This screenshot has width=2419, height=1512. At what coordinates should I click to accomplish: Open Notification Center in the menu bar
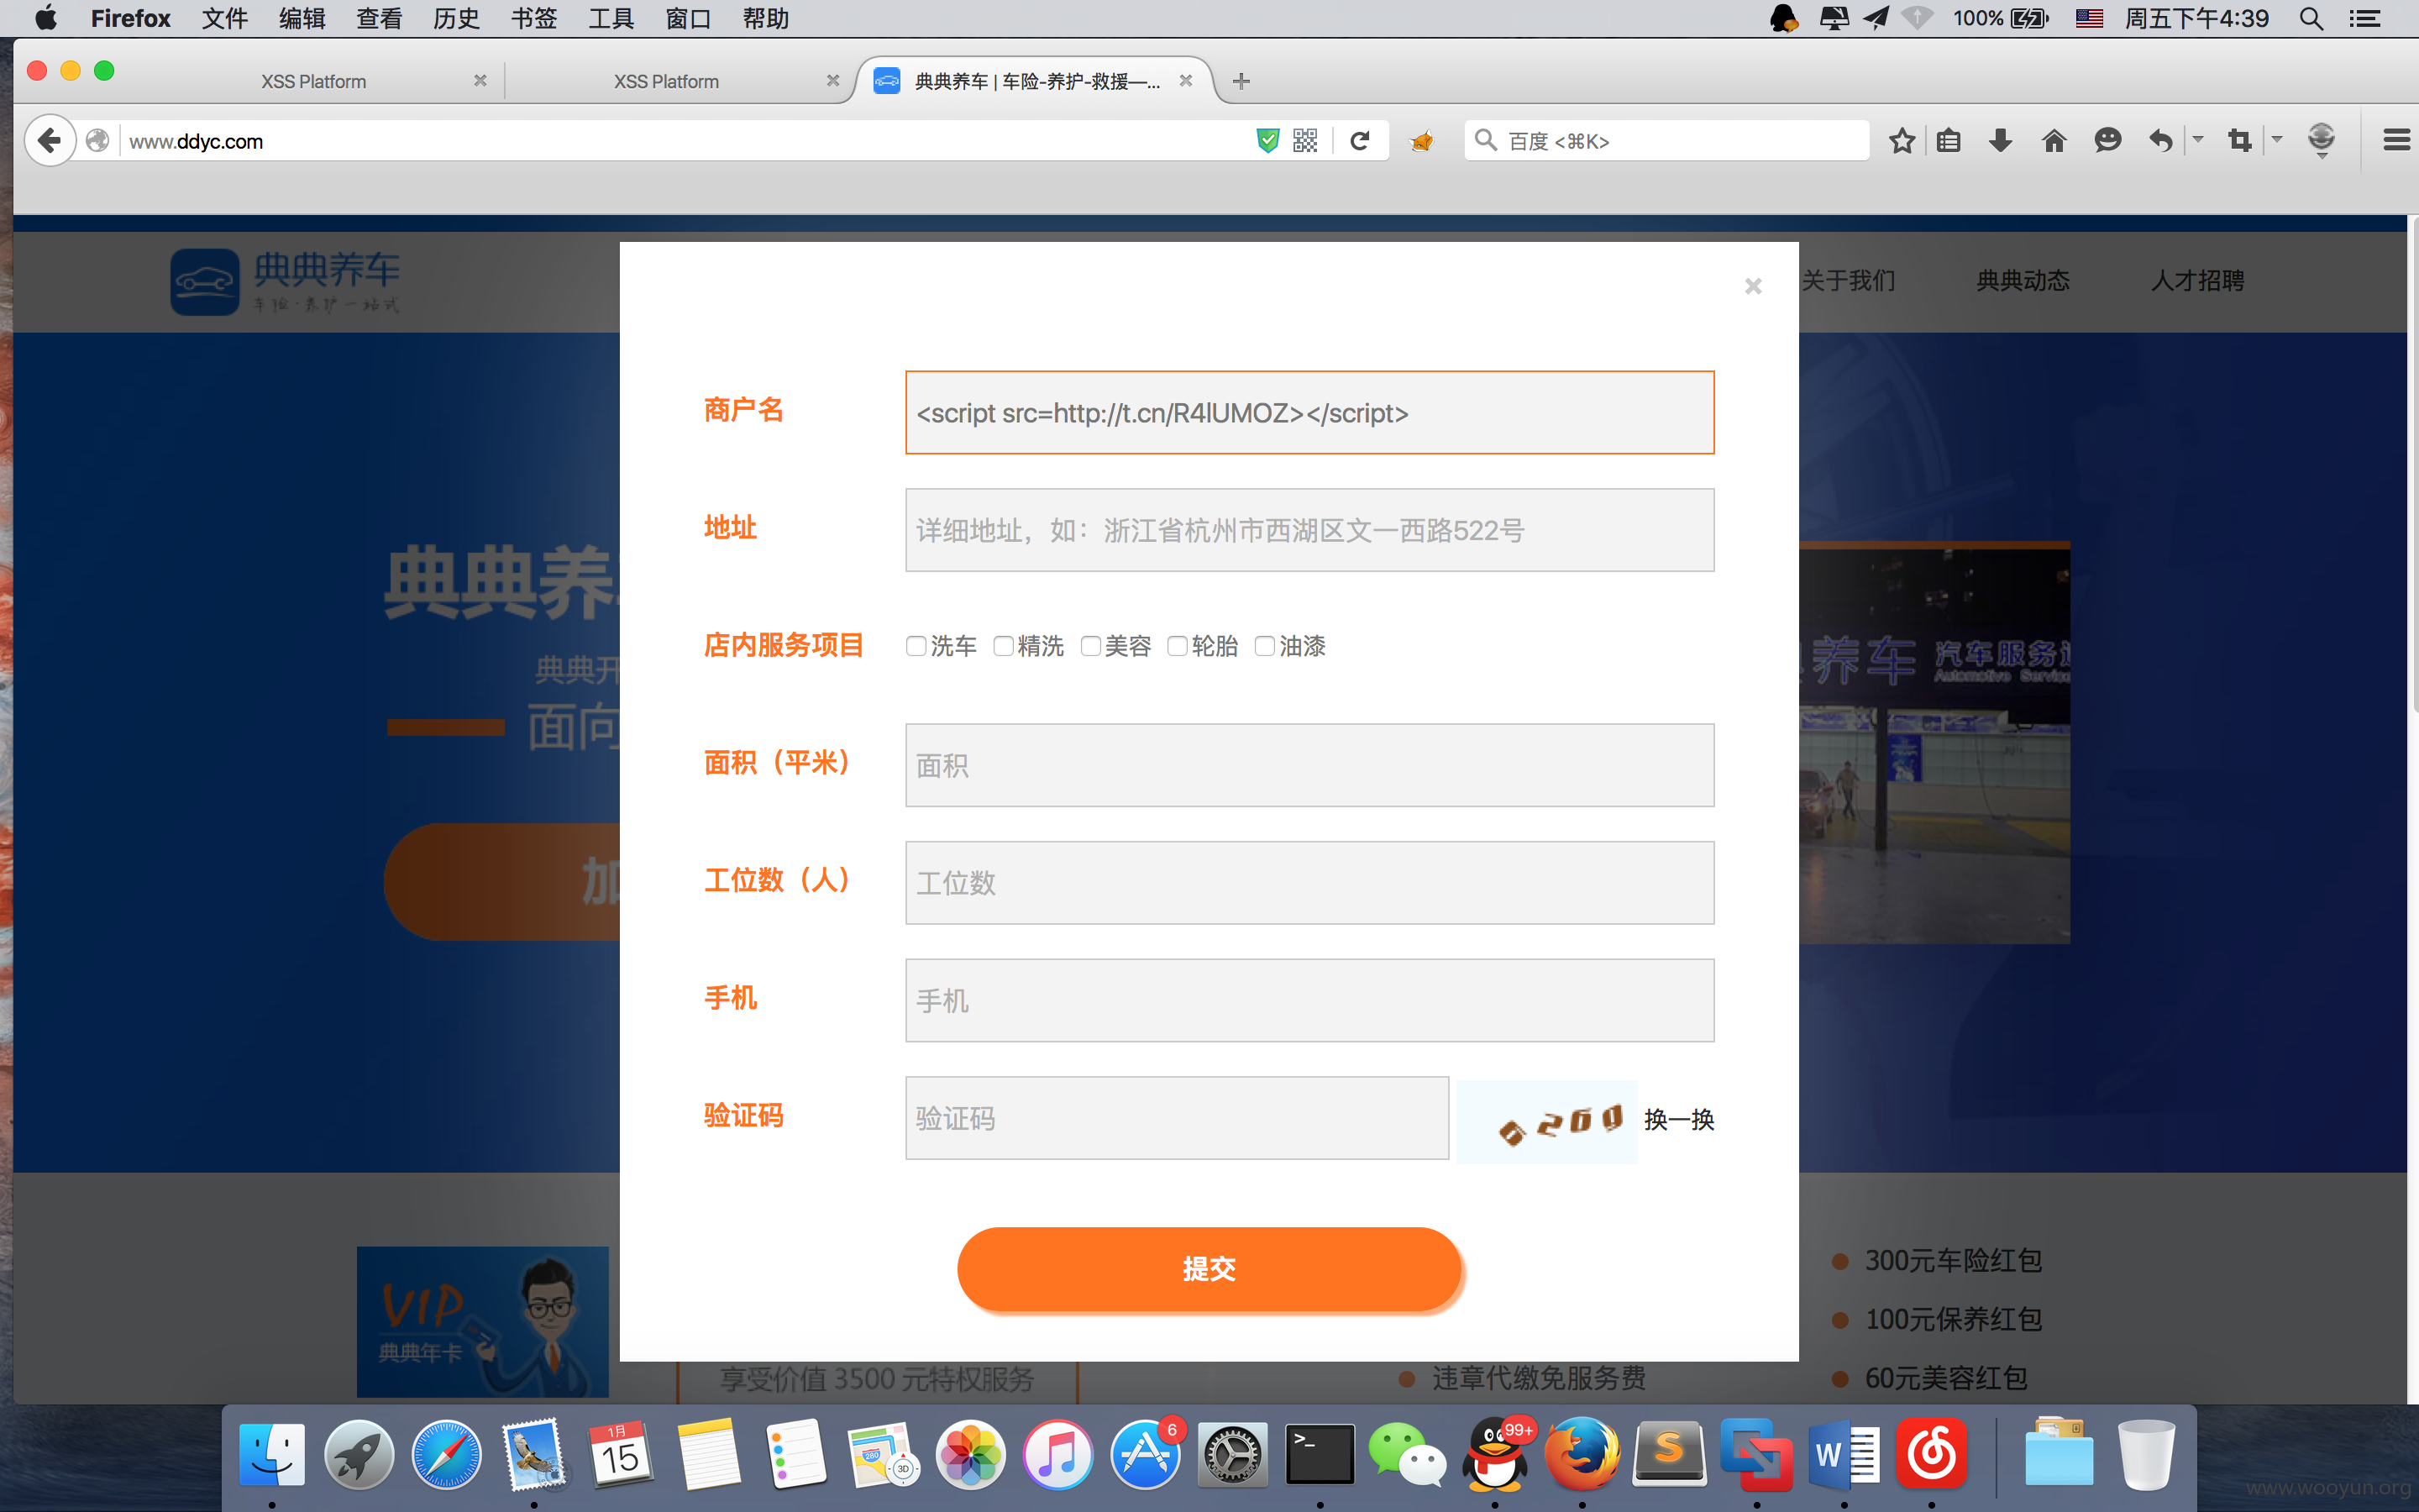pyautogui.click(x=2364, y=18)
